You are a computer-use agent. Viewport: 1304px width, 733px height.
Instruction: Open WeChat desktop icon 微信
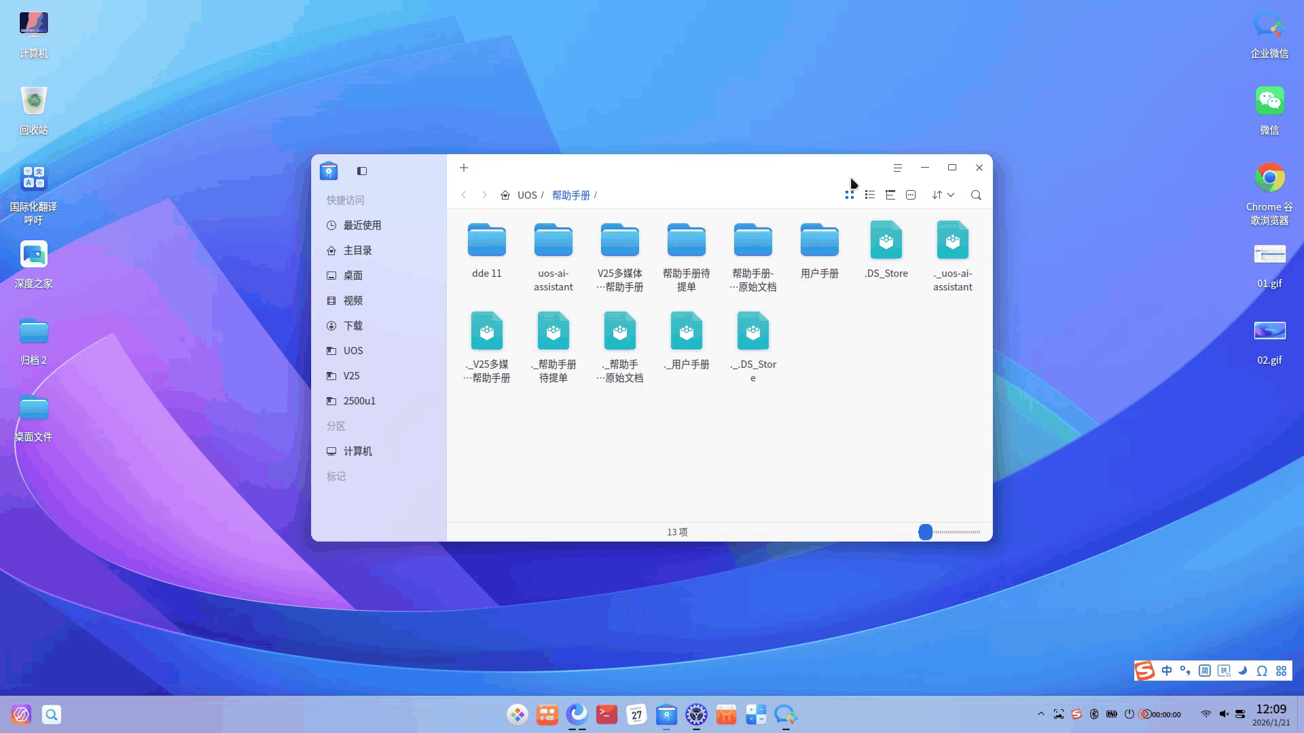1269,102
